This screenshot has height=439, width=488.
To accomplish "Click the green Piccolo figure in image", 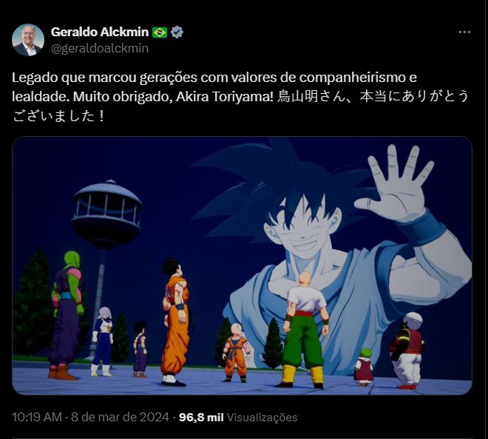I will click(x=66, y=316).
